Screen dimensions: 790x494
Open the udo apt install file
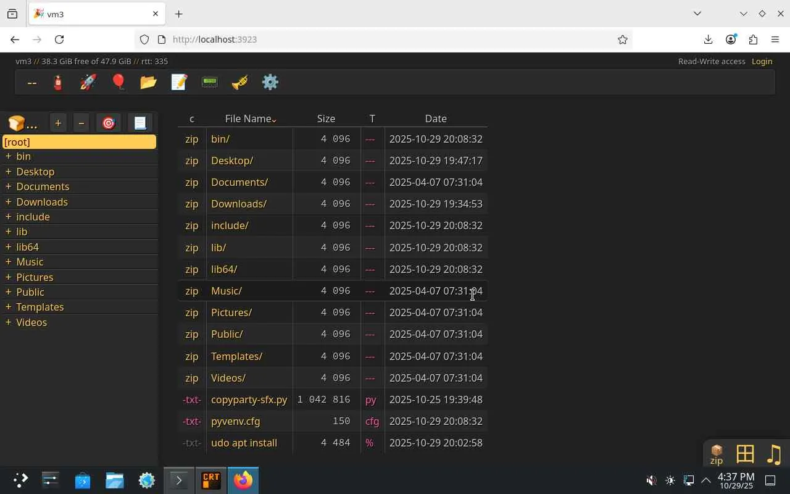(244, 443)
